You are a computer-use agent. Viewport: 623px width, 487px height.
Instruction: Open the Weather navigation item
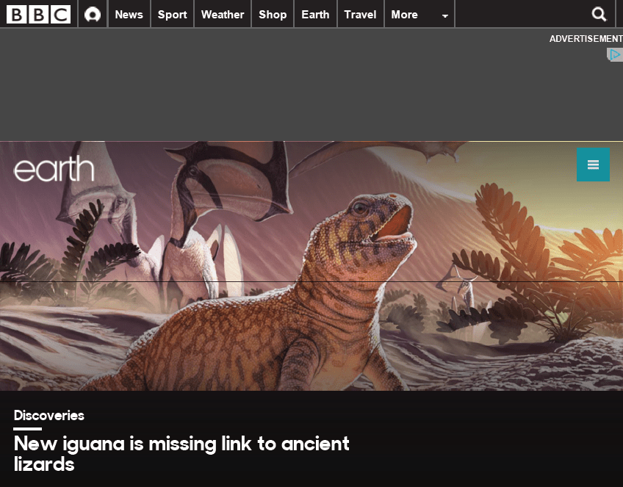(x=223, y=15)
